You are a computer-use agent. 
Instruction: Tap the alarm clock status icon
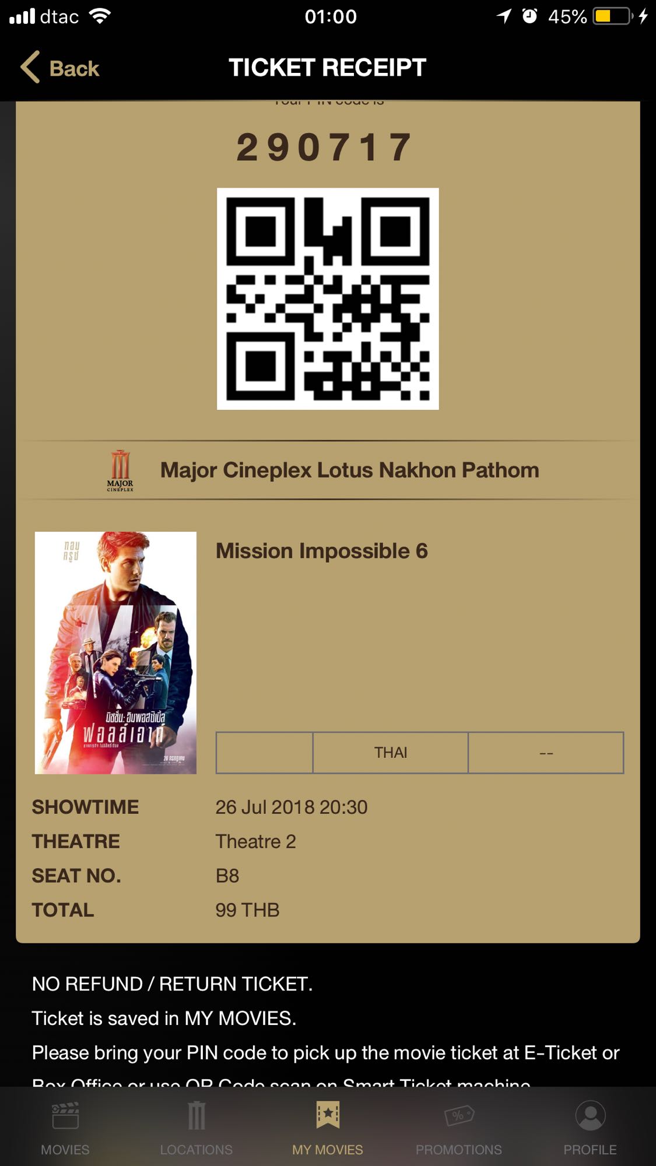pos(529,16)
